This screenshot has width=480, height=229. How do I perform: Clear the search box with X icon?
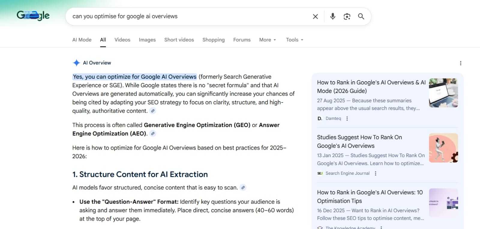[x=315, y=16]
